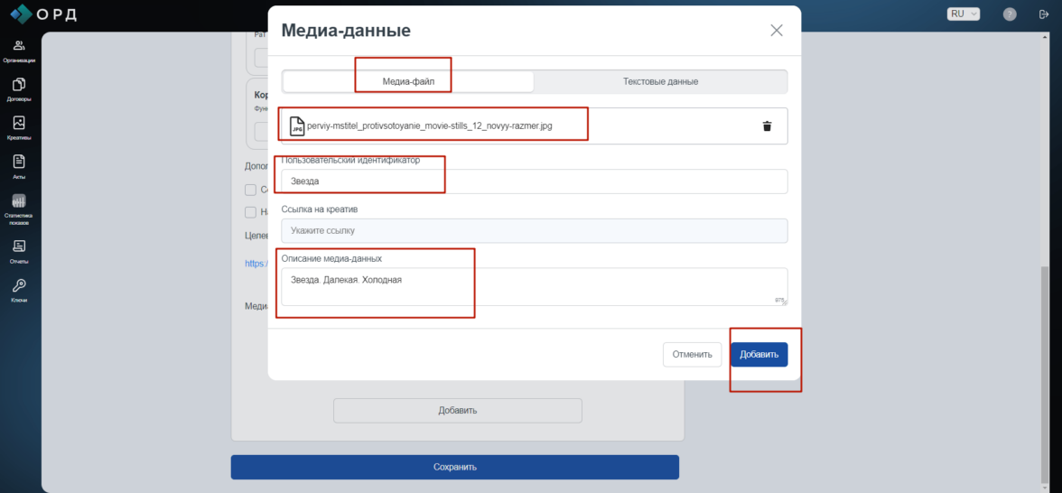Click the help question mark icon
The width and height of the screenshot is (1062, 493).
(x=1010, y=14)
